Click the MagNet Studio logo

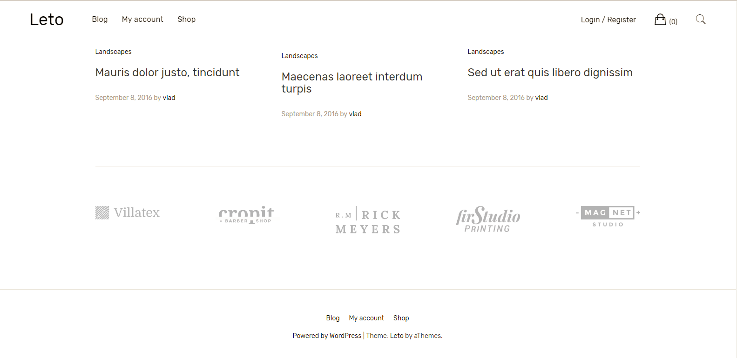tap(608, 216)
